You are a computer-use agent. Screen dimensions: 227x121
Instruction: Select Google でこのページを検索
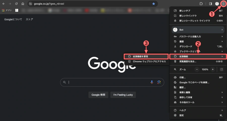(x=198, y=82)
